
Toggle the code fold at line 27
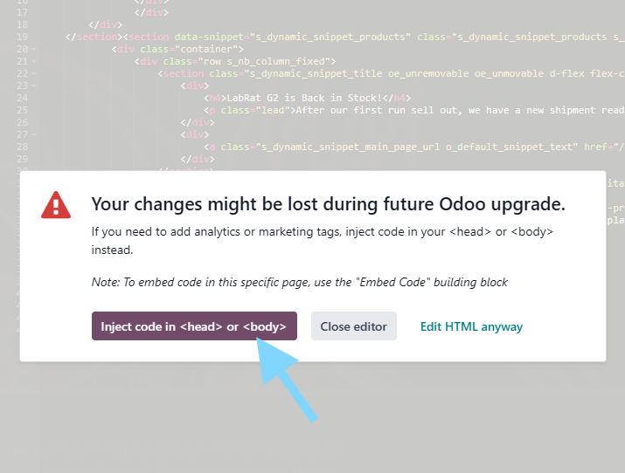(34, 135)
